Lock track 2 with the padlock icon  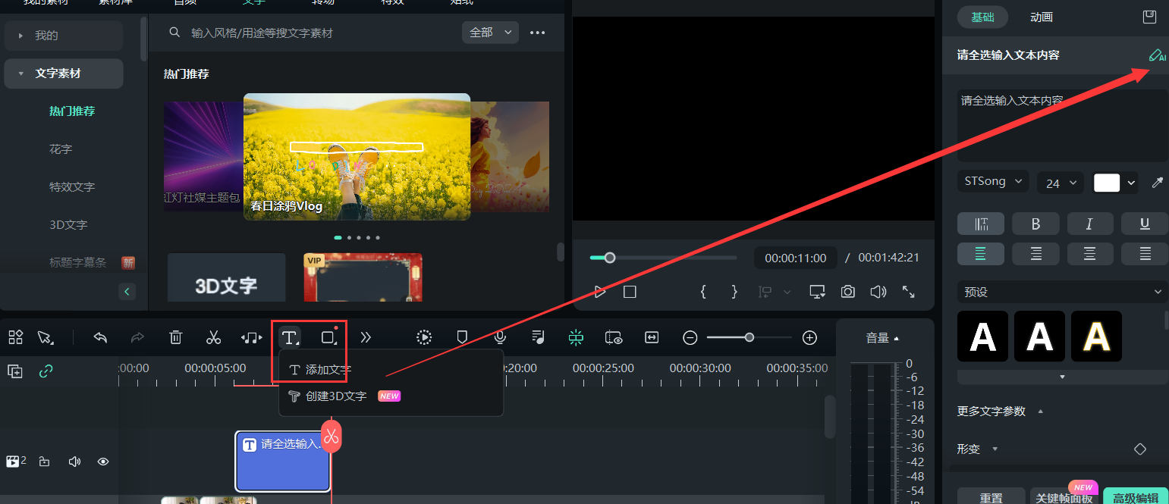[44, 461]
